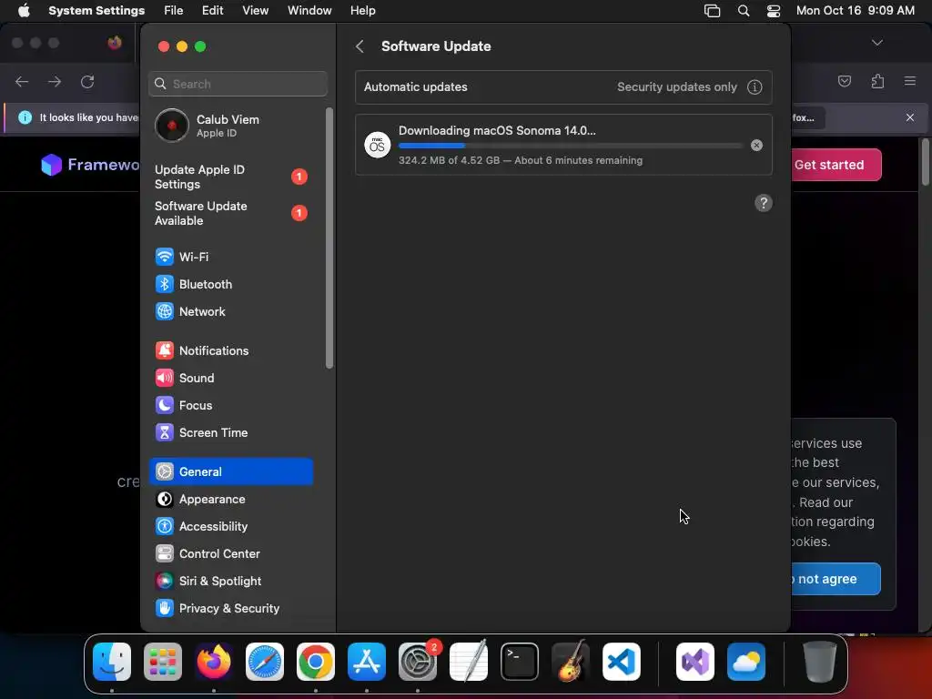Open Trash from the Dock
932x699 pixels.
click(819, 662)
